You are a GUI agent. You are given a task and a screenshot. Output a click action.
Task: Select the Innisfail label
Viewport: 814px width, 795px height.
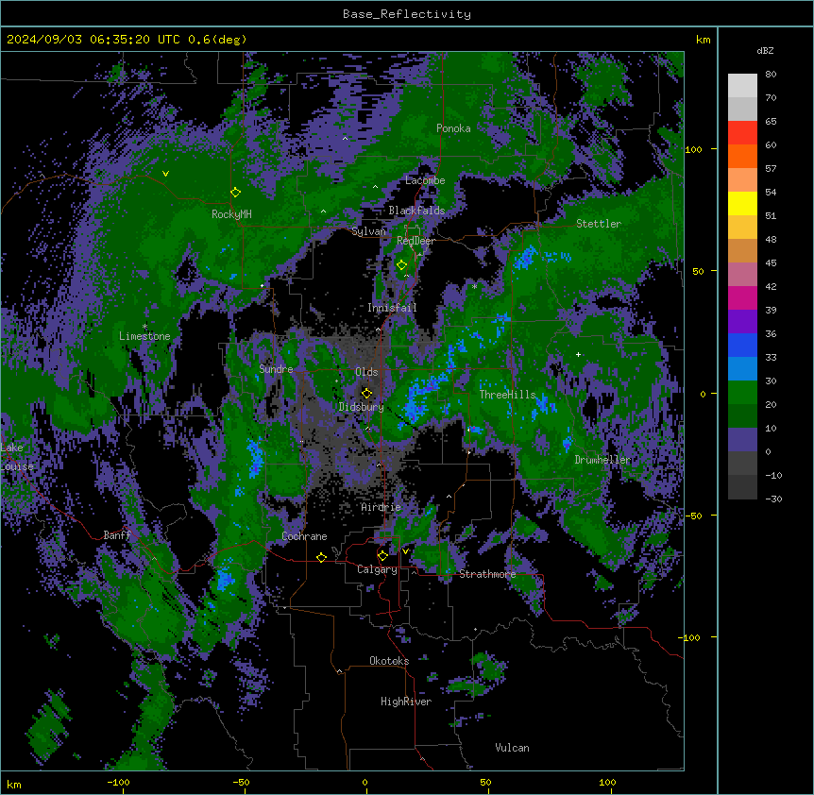pyautogui.click(x=392, y=308)
